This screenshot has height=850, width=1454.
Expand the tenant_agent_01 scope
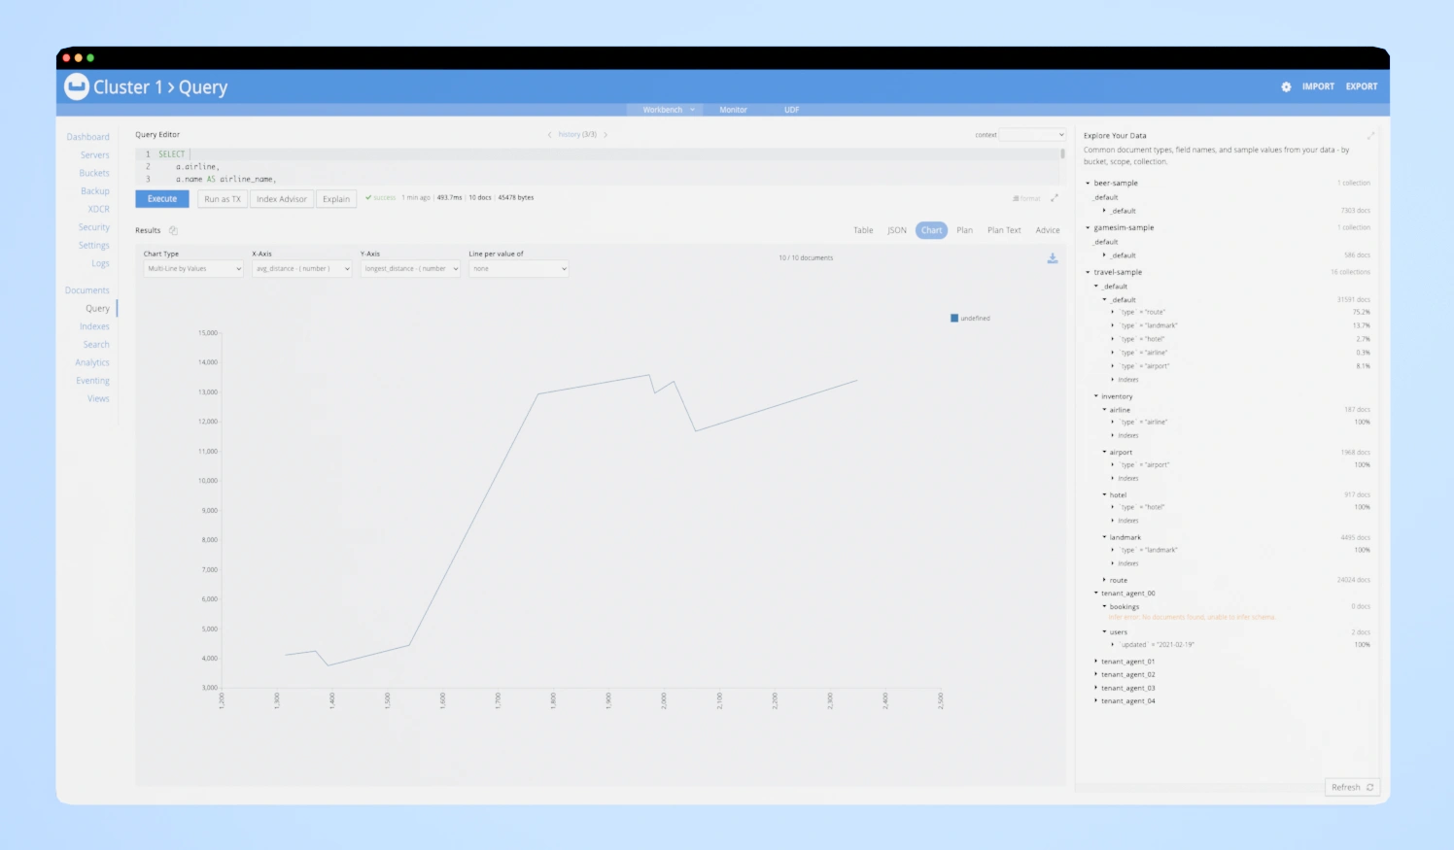click(1096, 662)
